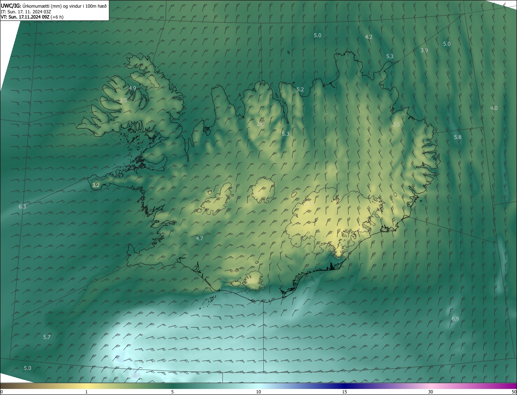Click the 5.7 value label

coord(47,337)
